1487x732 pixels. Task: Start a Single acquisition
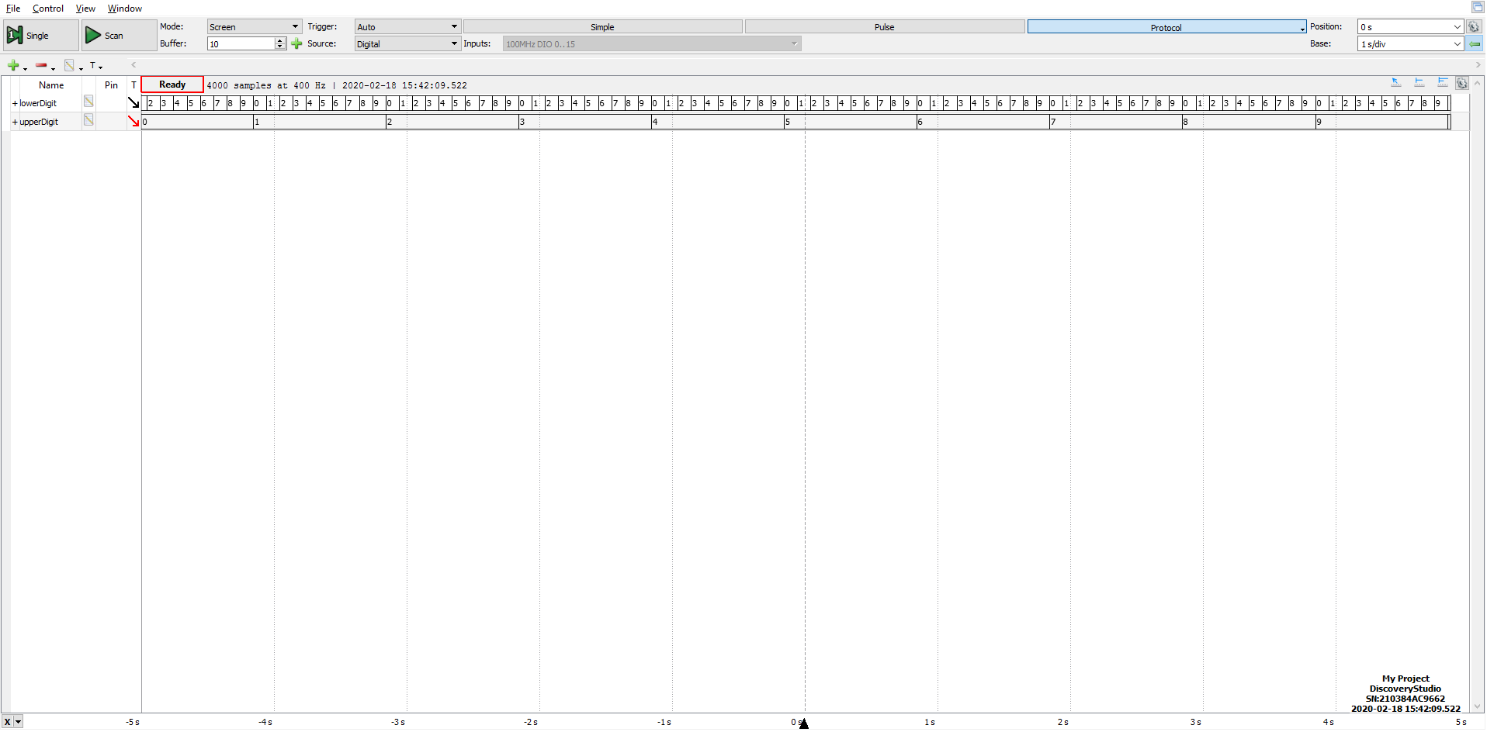point(40,36)
